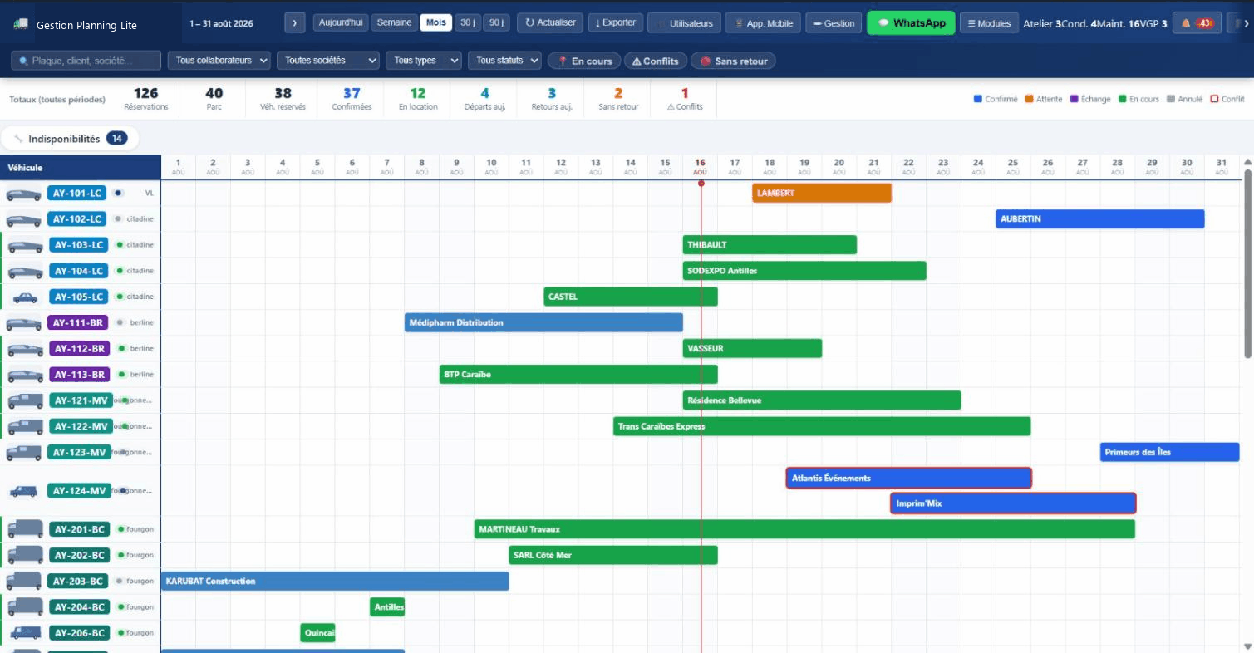
Task: Open the Modules menu
Action: [989, 23]
